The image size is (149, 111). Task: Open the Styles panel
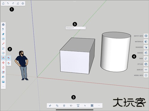click(x=146, y=64)
